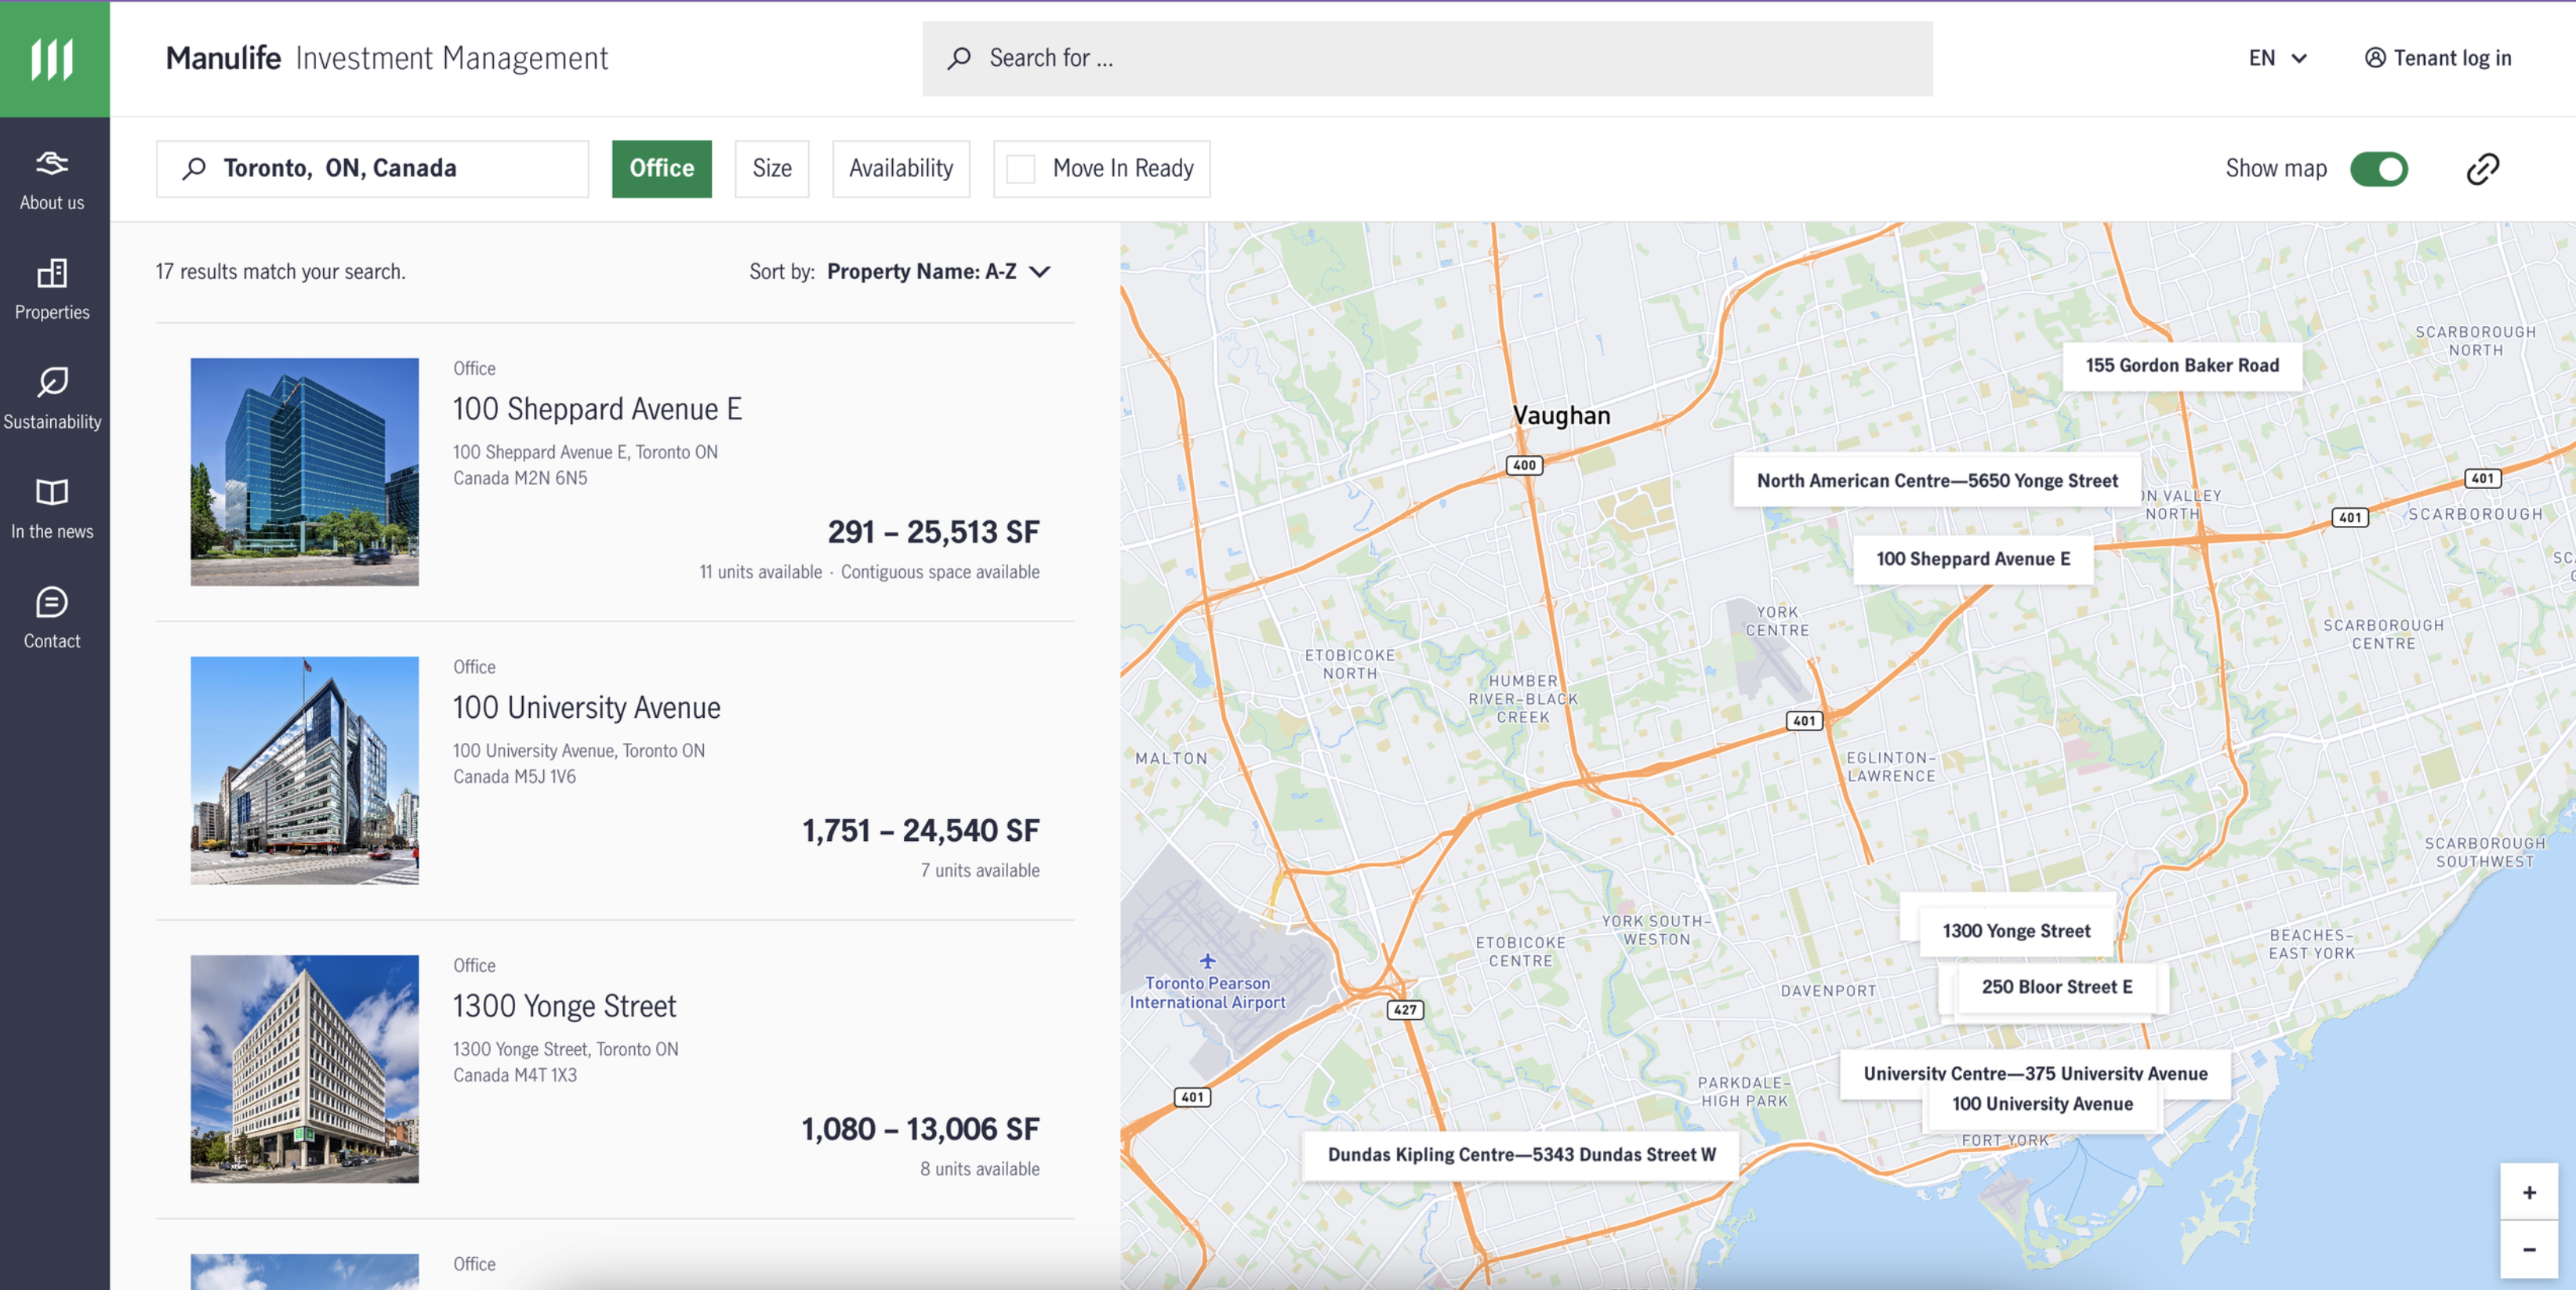This screenshot has height=1290, width=2576.
Task: Zoom in on the map with plus
Action: 2529,1192
